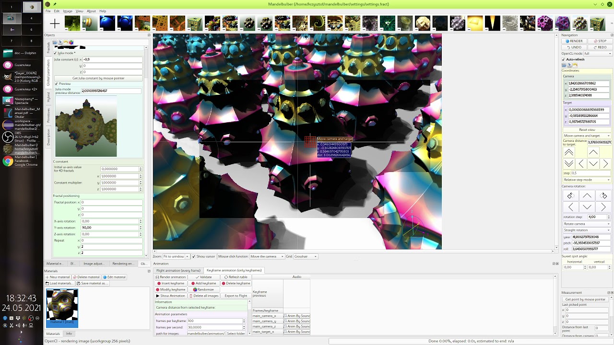Open the Rotate camera dropdown
This screenshot has width=614, height=345.
[587, 224]
